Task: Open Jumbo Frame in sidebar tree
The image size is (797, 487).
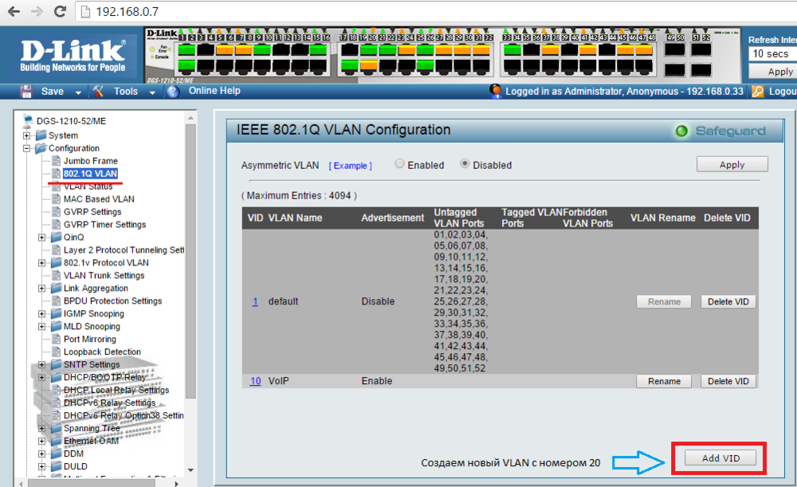Action: [x=90, y=161]
